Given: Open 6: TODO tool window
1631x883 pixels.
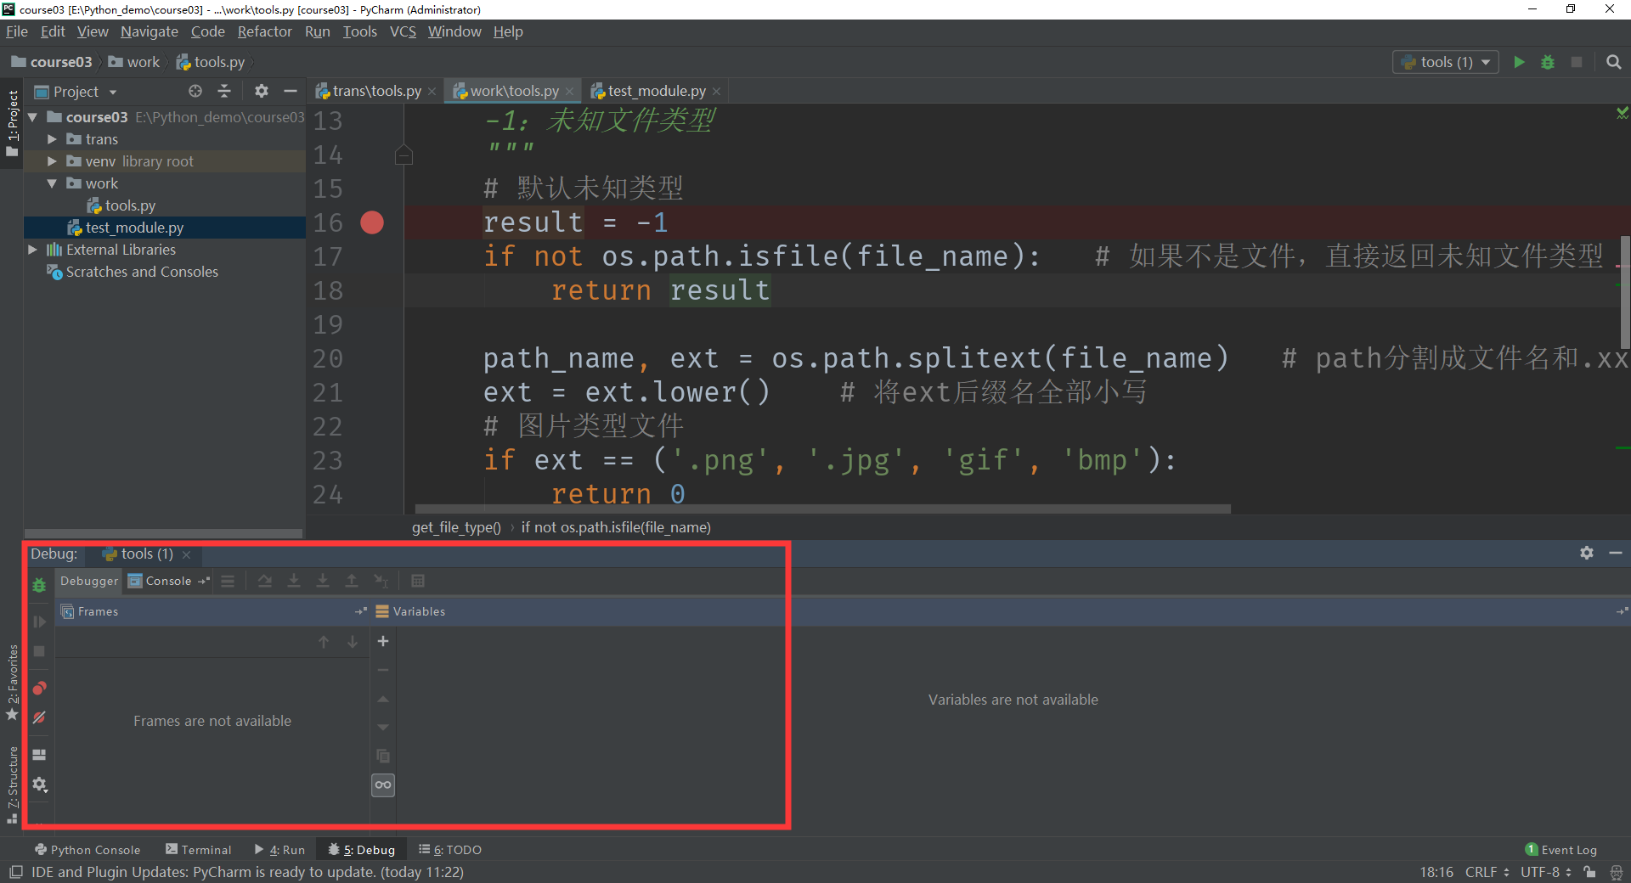Looking at the screenshot, I should pyautogui.click(x=449, y=850).
